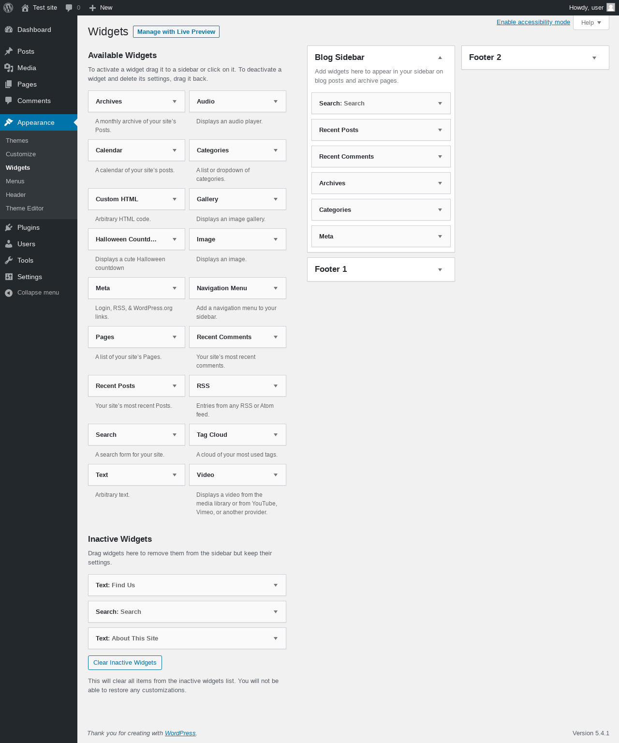This screenshot has width=619, height=743.
Task: Expand the Custom HTML widget arrow
Action: coord(175,199)
